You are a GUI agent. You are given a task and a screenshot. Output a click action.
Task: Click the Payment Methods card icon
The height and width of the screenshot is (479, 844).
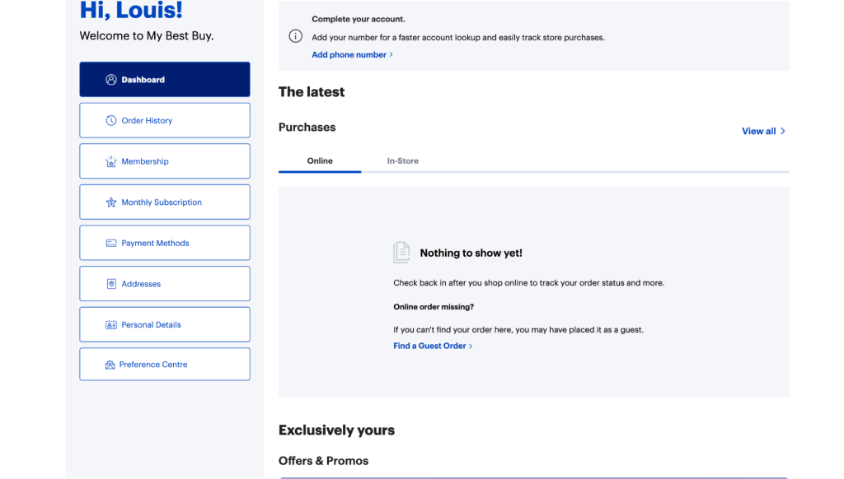point(111,243)
